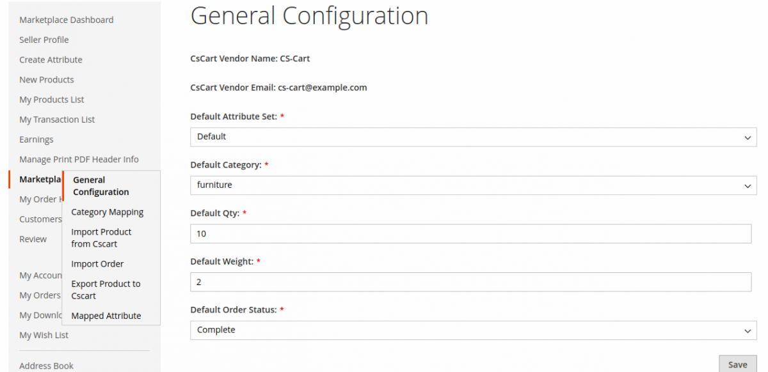Screen dimensions: 768x372
Task: Select General Configuration submenu entry
Action: click(x=101, y=186)
